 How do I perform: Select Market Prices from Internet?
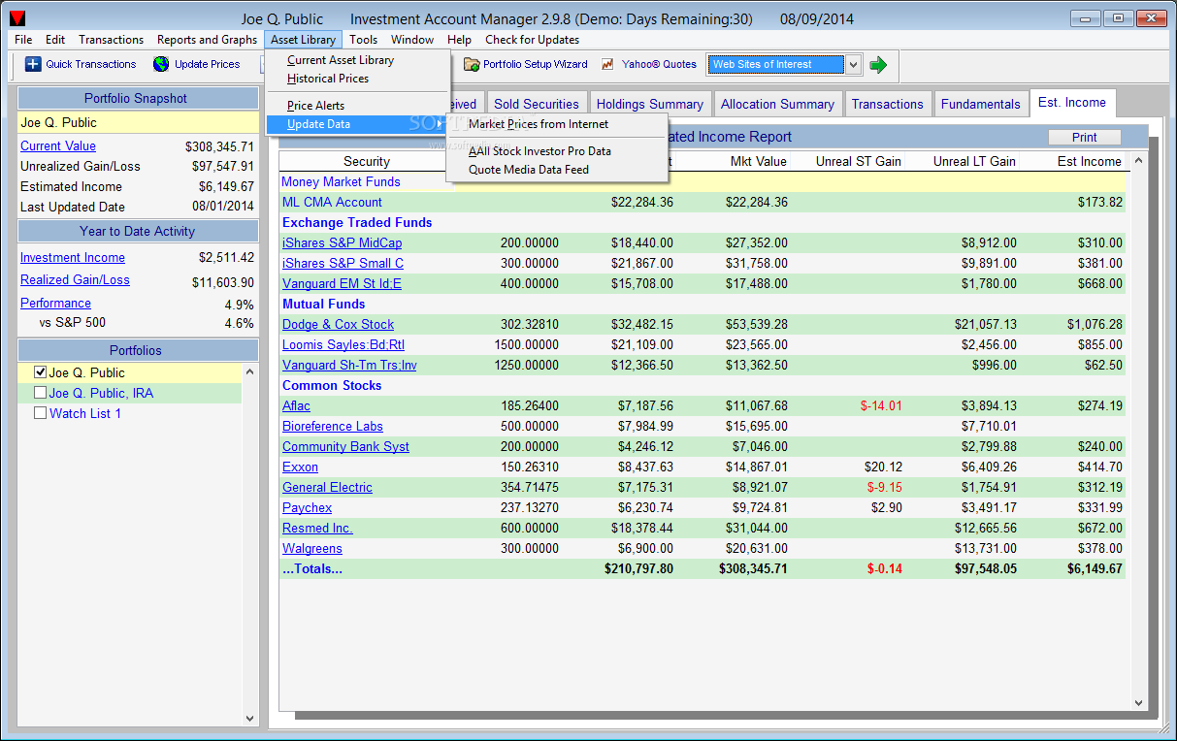539,124
